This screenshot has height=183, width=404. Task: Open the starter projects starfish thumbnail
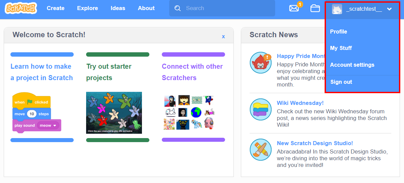pos(114,113)
